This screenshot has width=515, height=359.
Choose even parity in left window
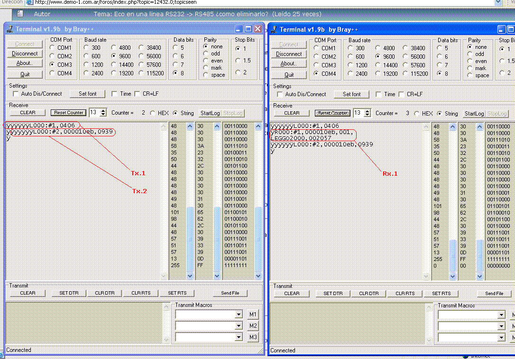pos(206,61)
